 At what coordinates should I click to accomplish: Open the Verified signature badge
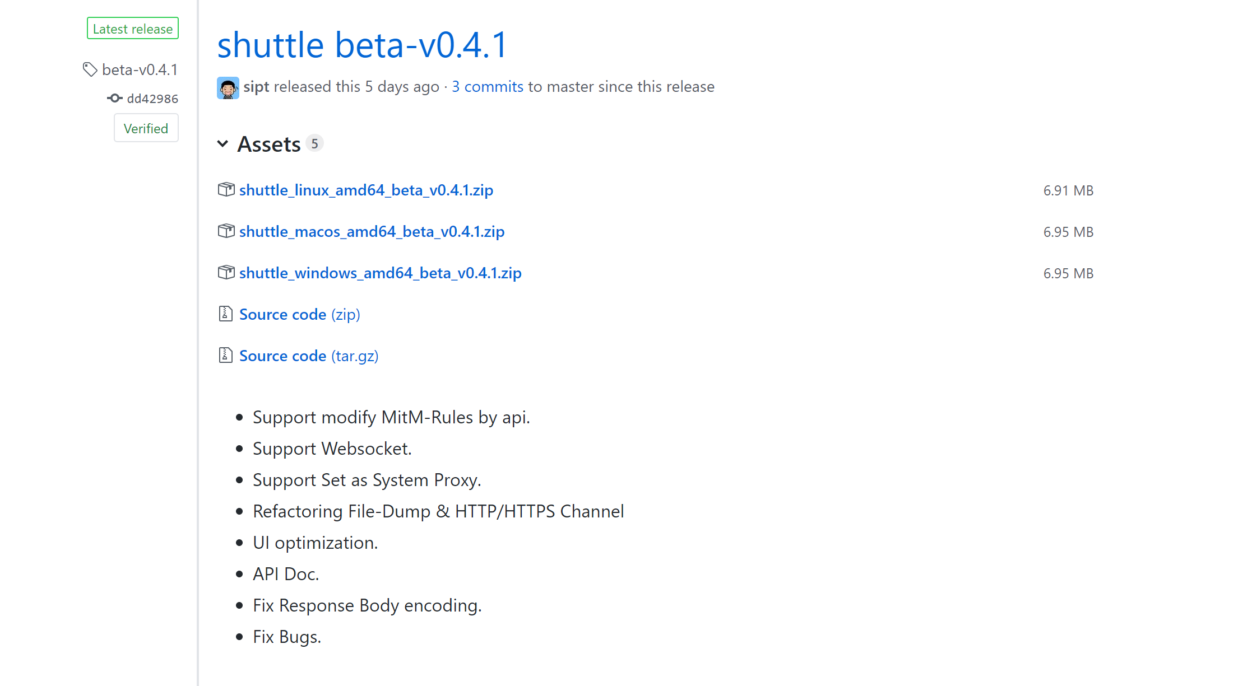click(x=146, y=128)
